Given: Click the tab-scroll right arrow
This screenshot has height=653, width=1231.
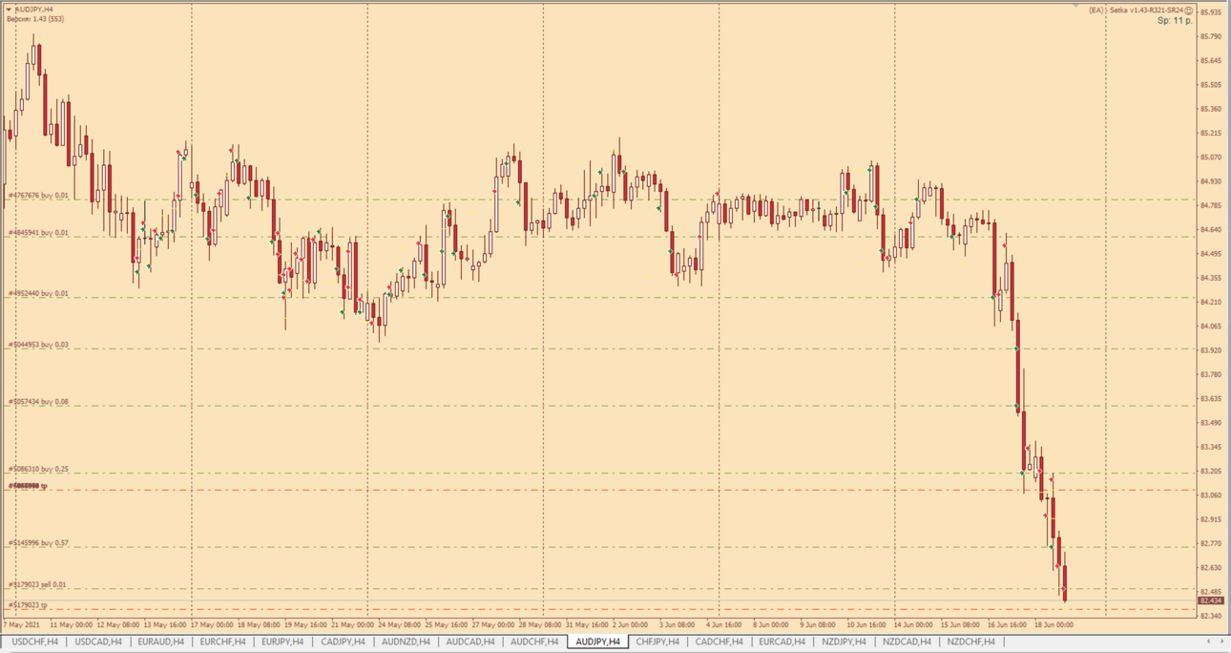Looking at the screenshot, I should 1221,642.
